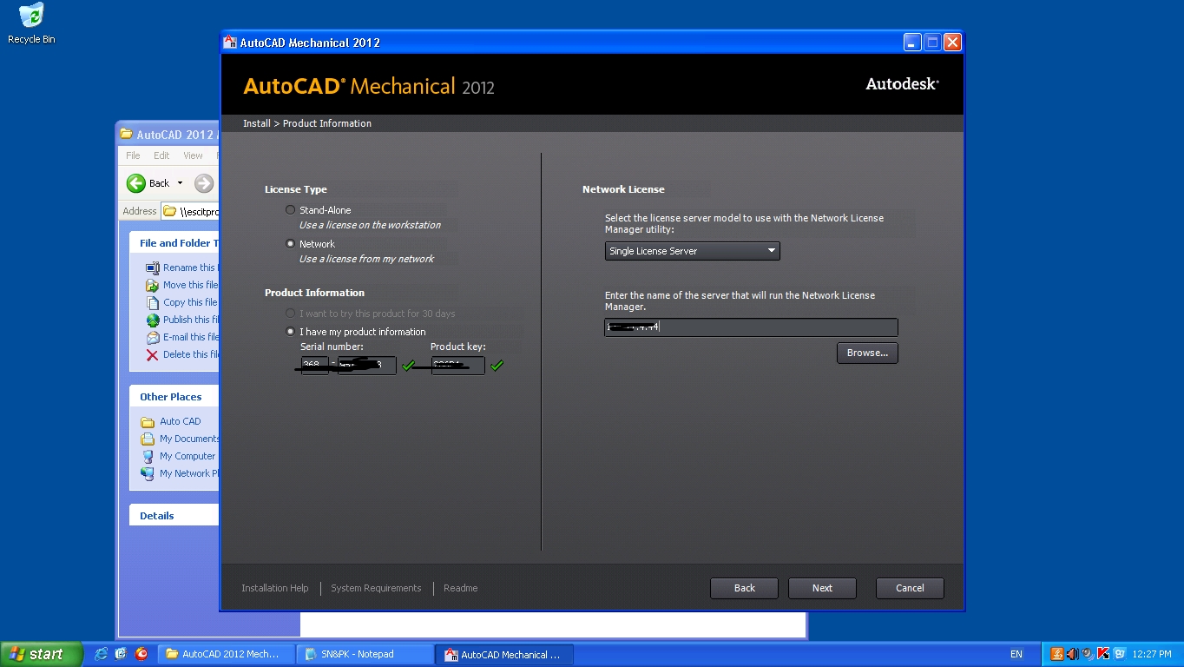Viewport: 1184px width, 667px height.
Task: Click the second serial number field
Action: point(367,366)
